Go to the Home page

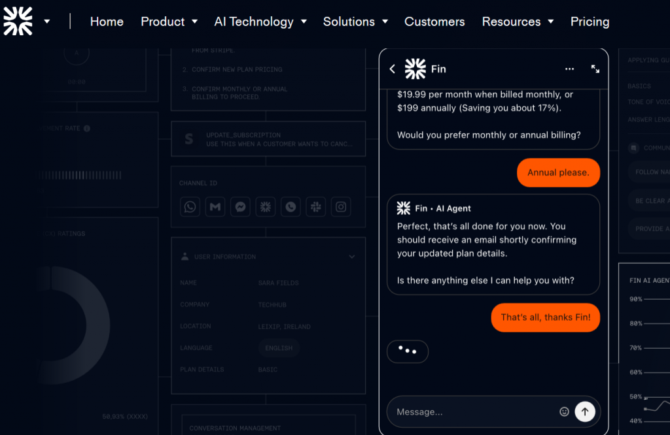pos(107,22)
